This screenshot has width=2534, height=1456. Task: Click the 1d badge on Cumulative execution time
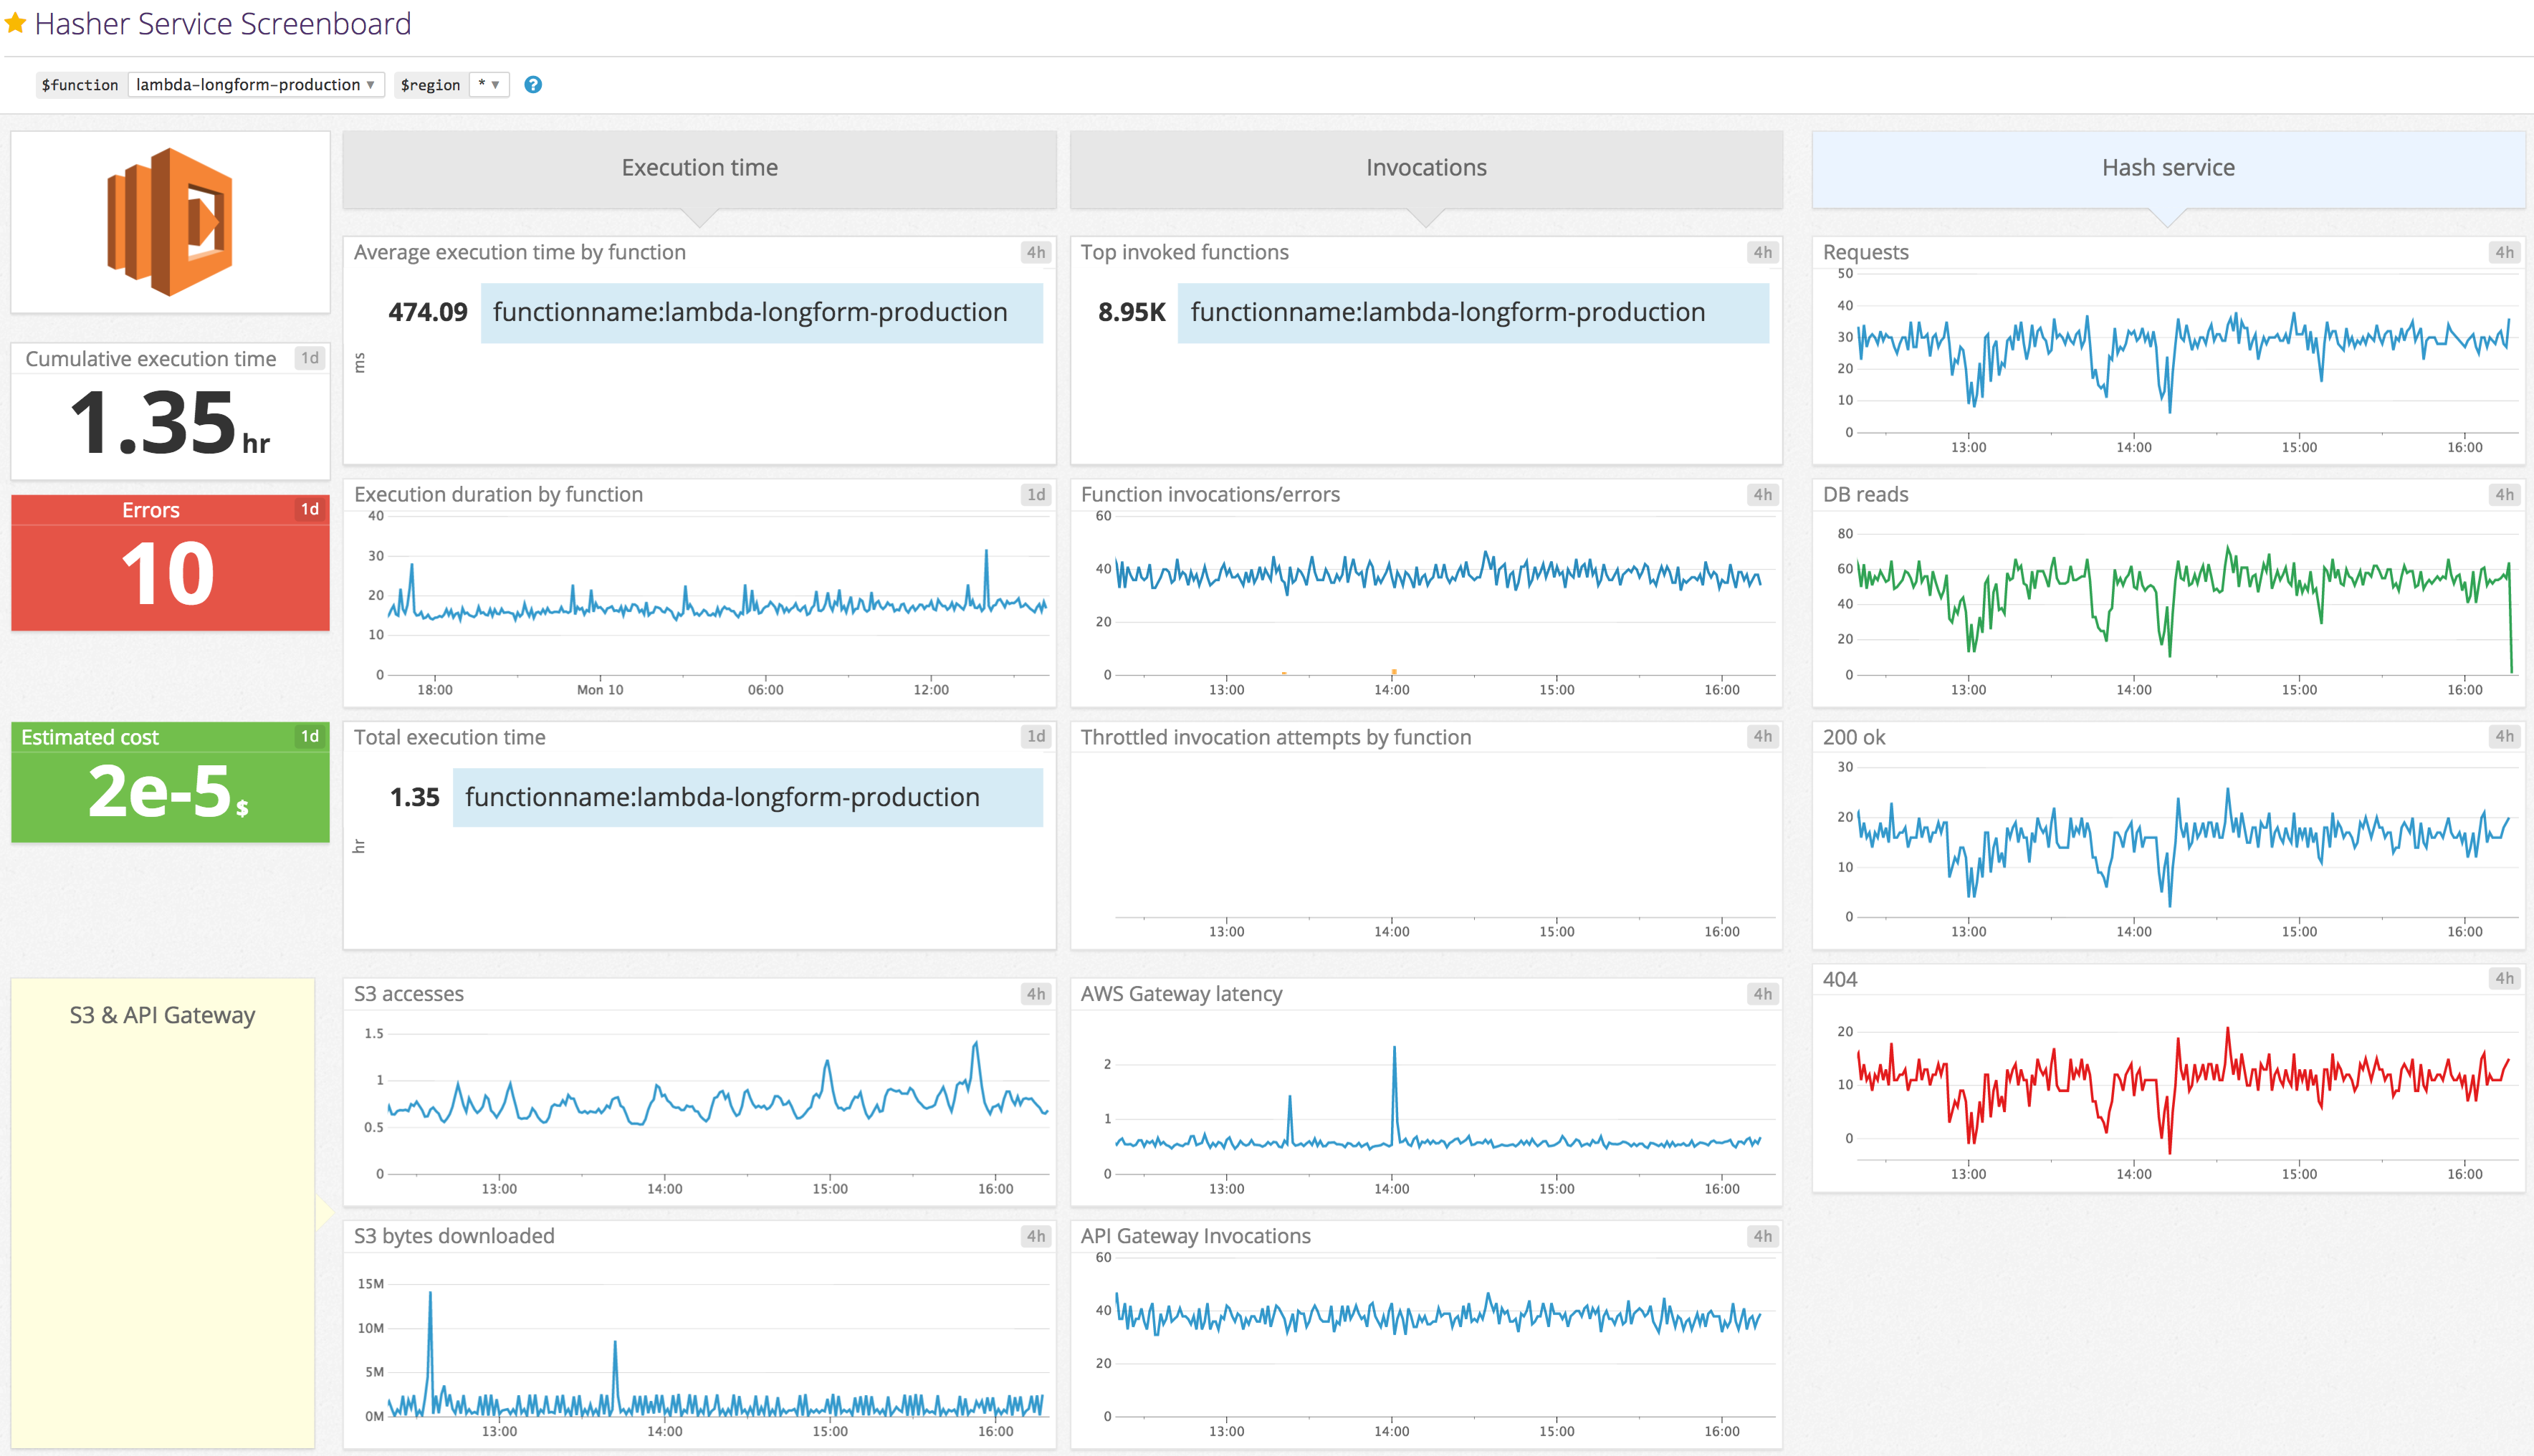(x=310, y=358)
